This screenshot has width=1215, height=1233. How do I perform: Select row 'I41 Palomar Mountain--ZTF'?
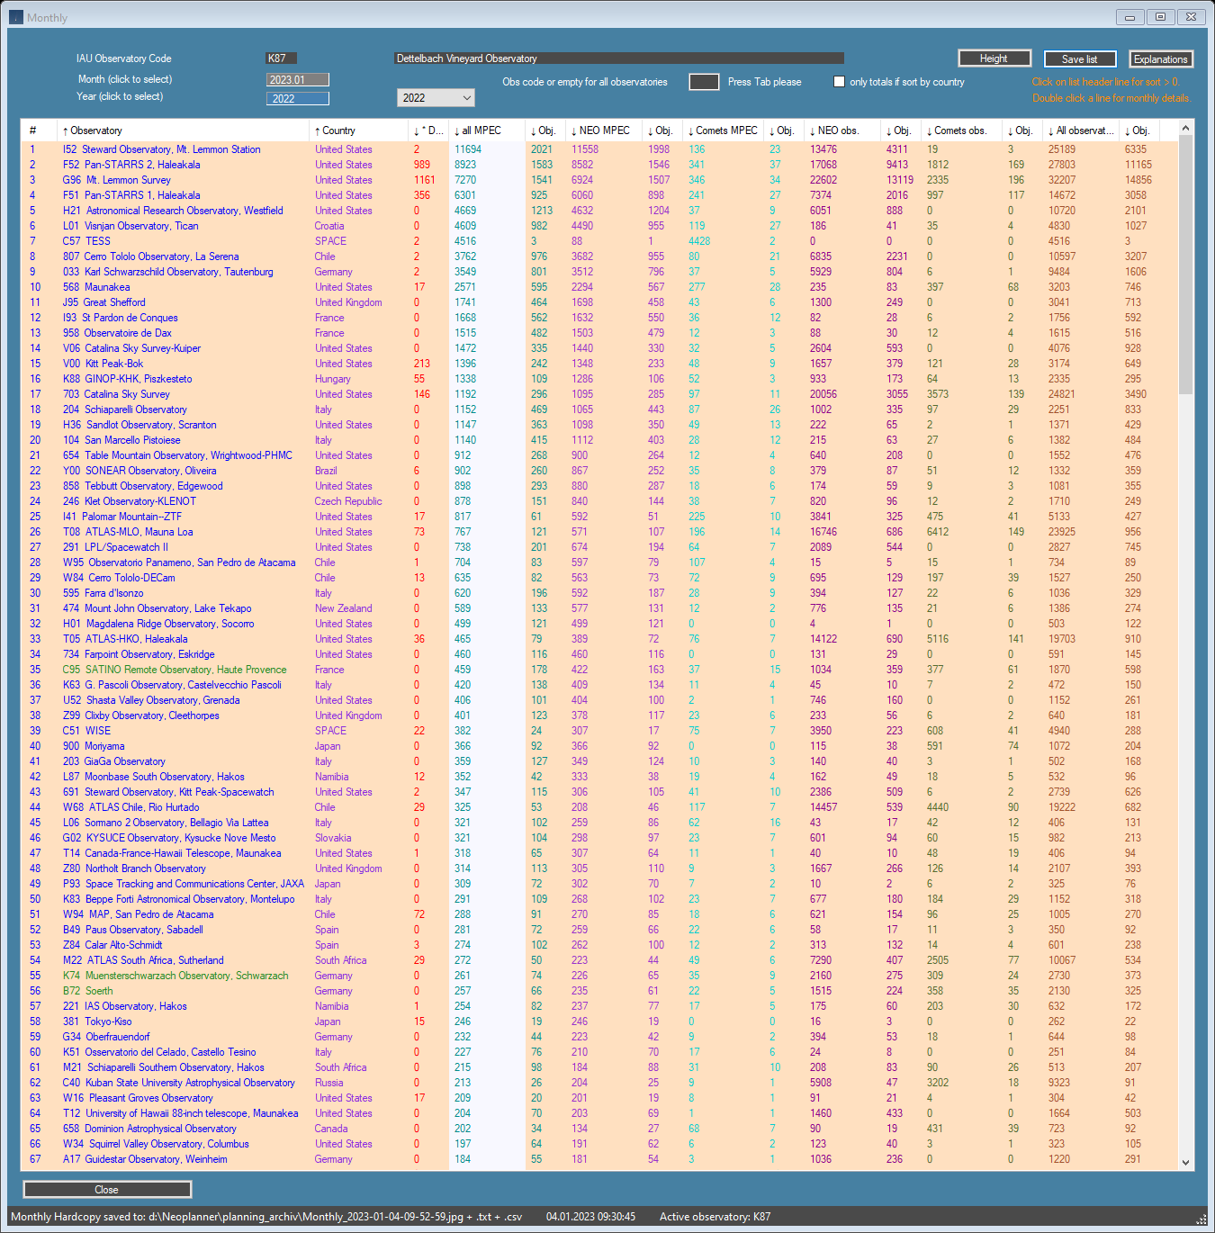pyautogui.click(x=598, y=517)
